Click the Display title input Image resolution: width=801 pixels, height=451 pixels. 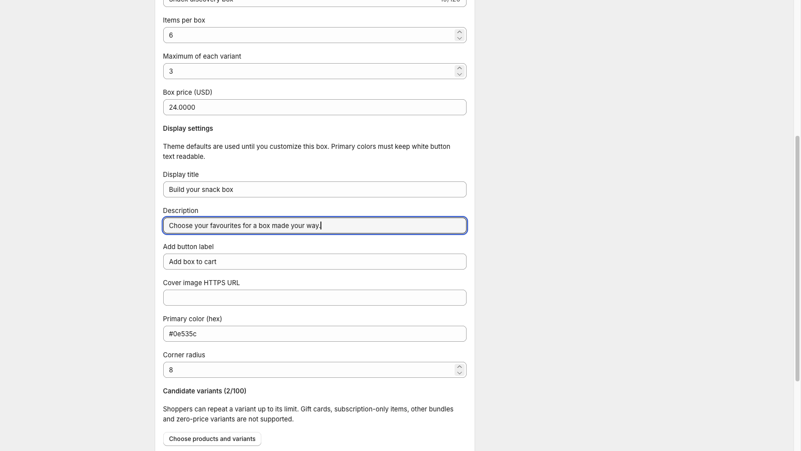pos(314,189)
